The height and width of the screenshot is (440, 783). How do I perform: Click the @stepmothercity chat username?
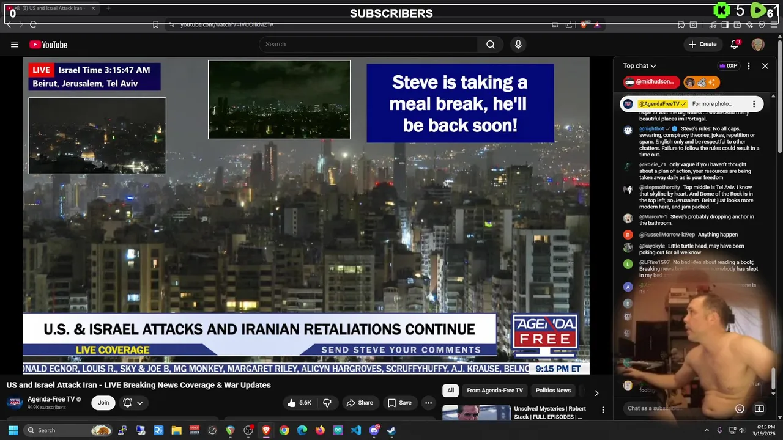(659, 188)
